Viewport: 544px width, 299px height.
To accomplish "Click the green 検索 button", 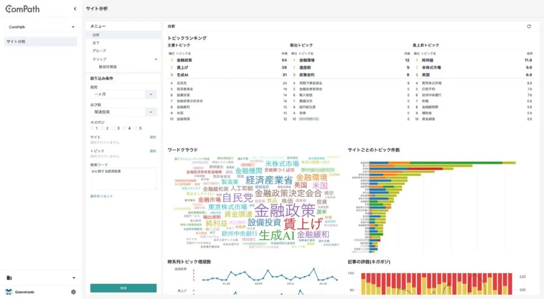I will click(x=123, y=288).
